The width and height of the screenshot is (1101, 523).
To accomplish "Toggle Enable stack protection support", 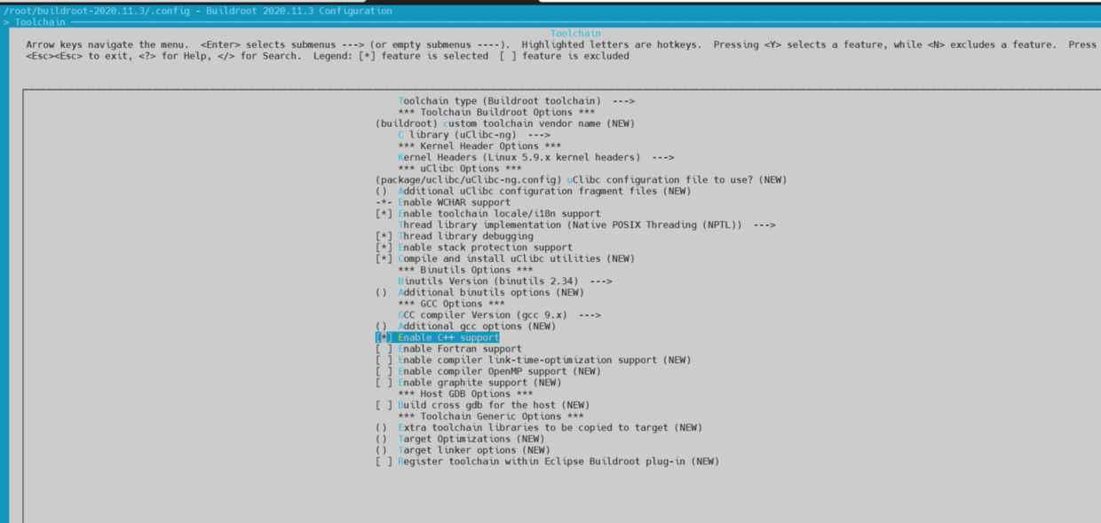I will (x=474, y=248).
